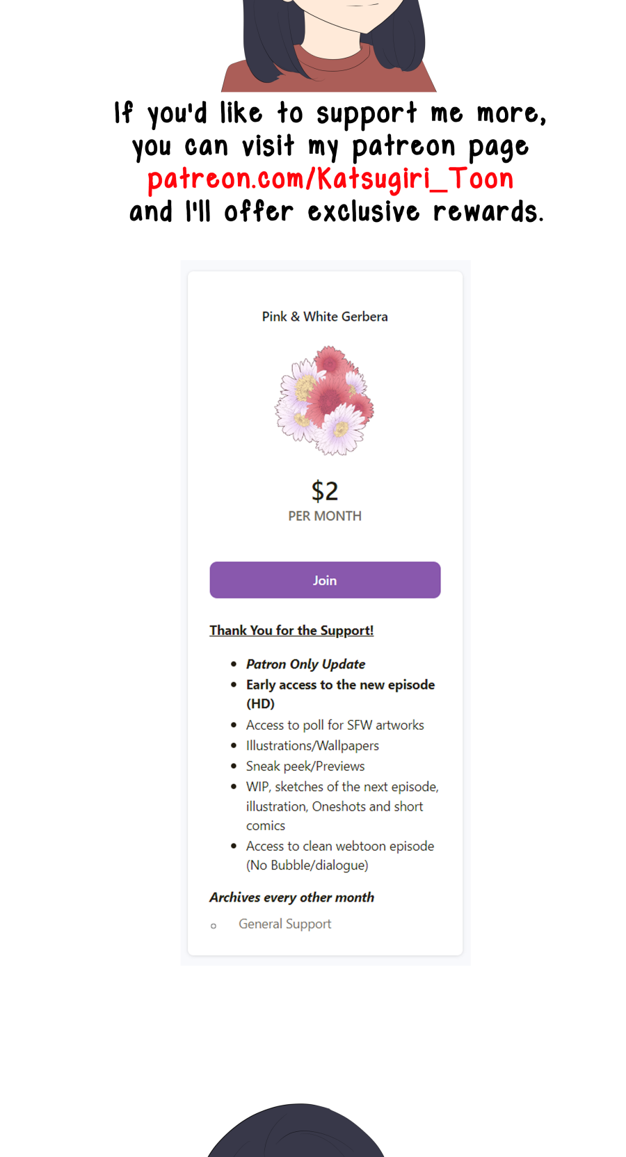The image size is (626, 1157).
Task: Click the General Support entry
Action: pyautogui.click(x=285, y=924)
